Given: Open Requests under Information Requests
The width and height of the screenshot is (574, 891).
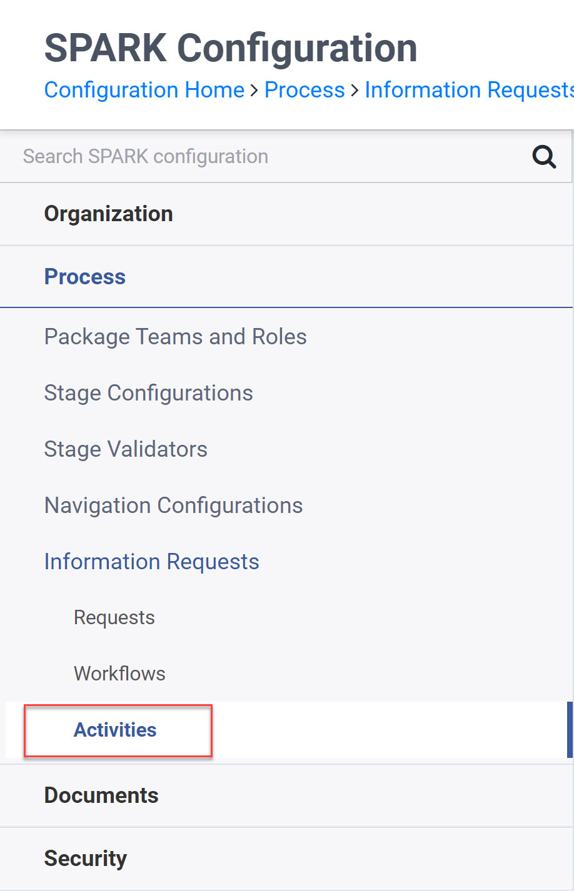Looking at the screenshot, I should coord(114,617).
